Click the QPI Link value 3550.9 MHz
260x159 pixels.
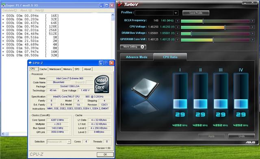click(x=57, y=132)
